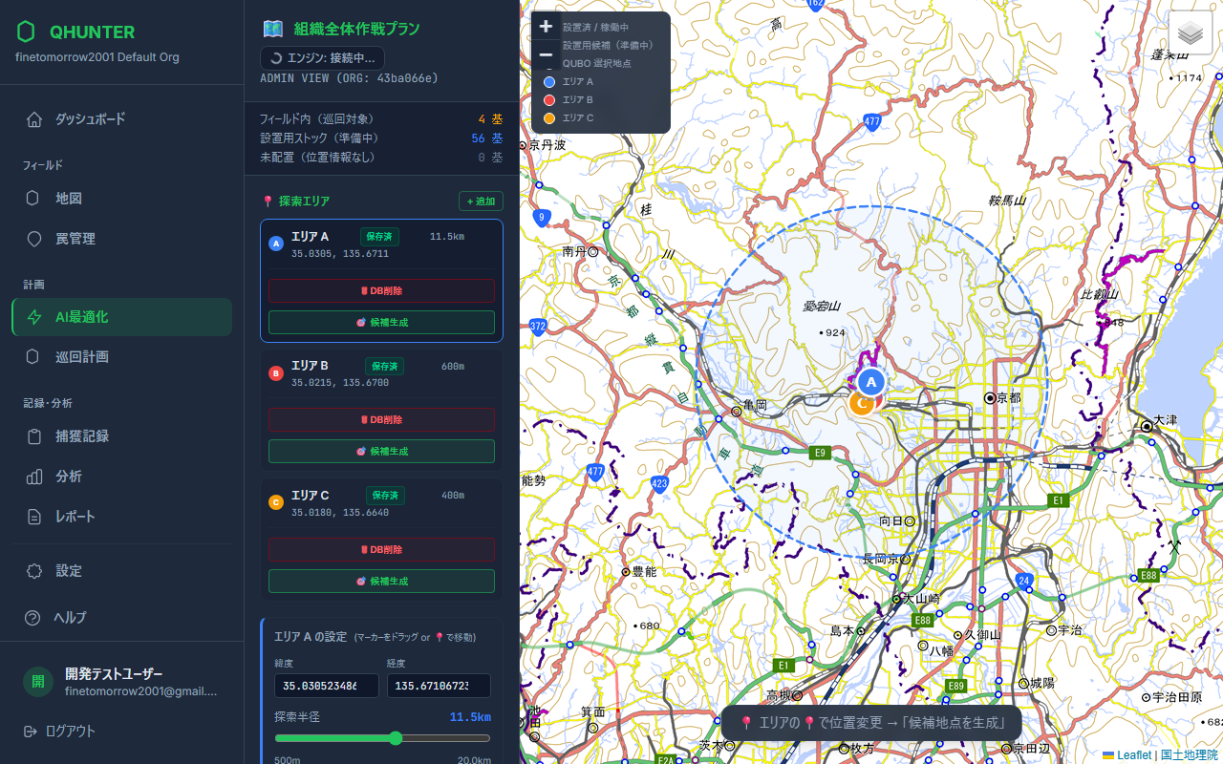Open the 巡回計画 page

pyautogui.click(x=121, y=357)
